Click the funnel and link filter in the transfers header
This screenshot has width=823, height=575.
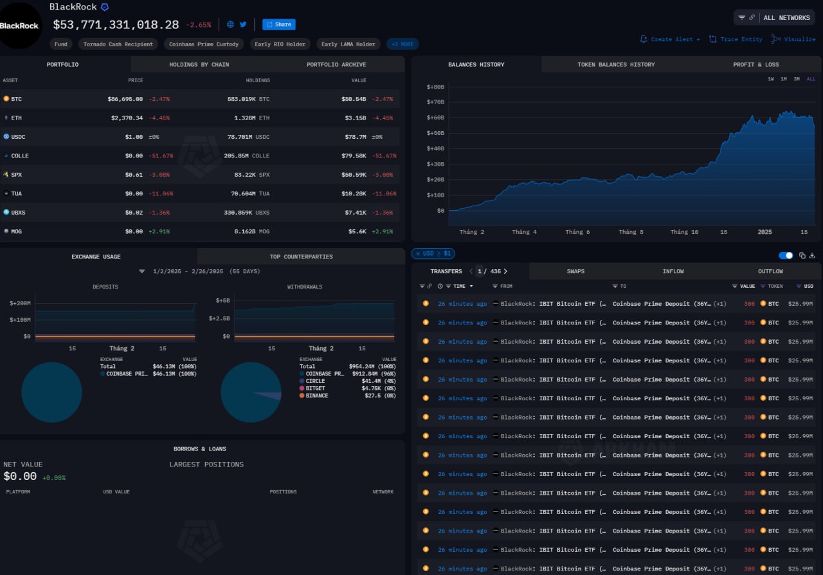(x=425, y=286)
